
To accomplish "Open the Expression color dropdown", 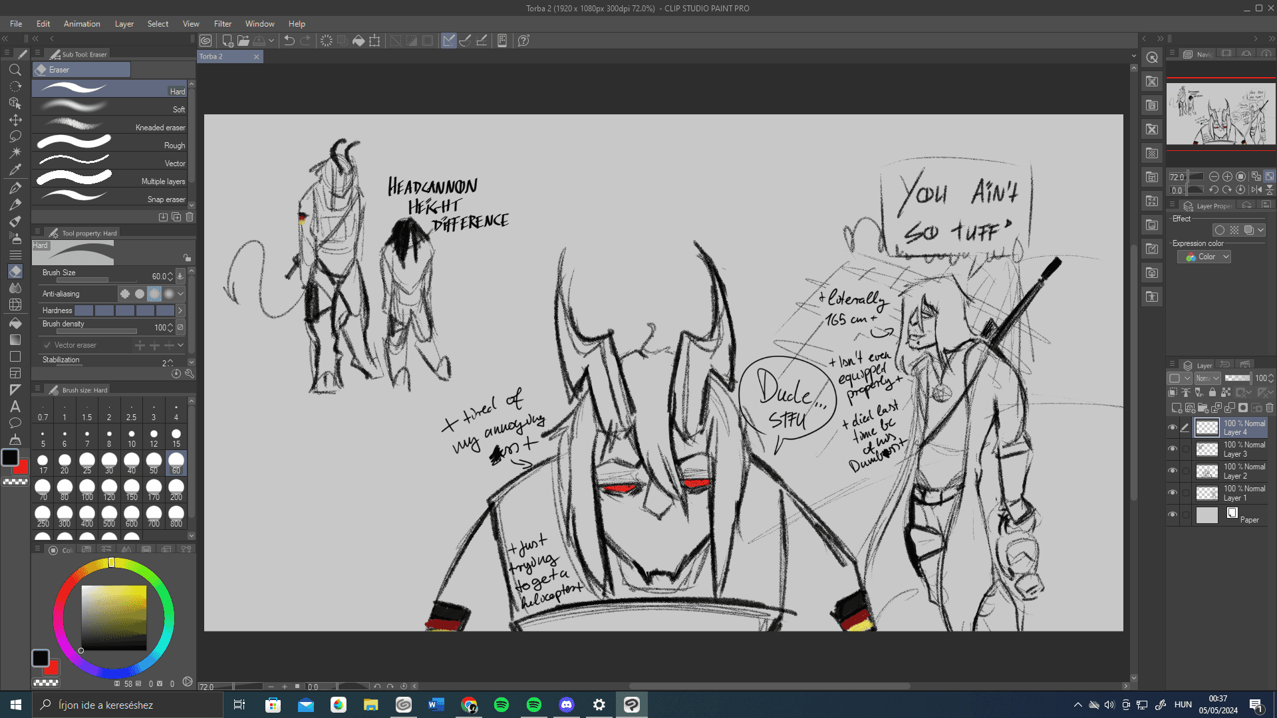I will (x=1205, y=257).
